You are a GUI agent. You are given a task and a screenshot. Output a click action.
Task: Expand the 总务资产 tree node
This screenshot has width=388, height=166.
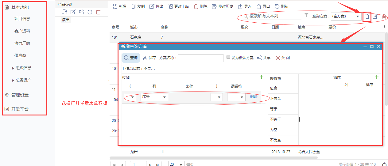coord(13,80)
